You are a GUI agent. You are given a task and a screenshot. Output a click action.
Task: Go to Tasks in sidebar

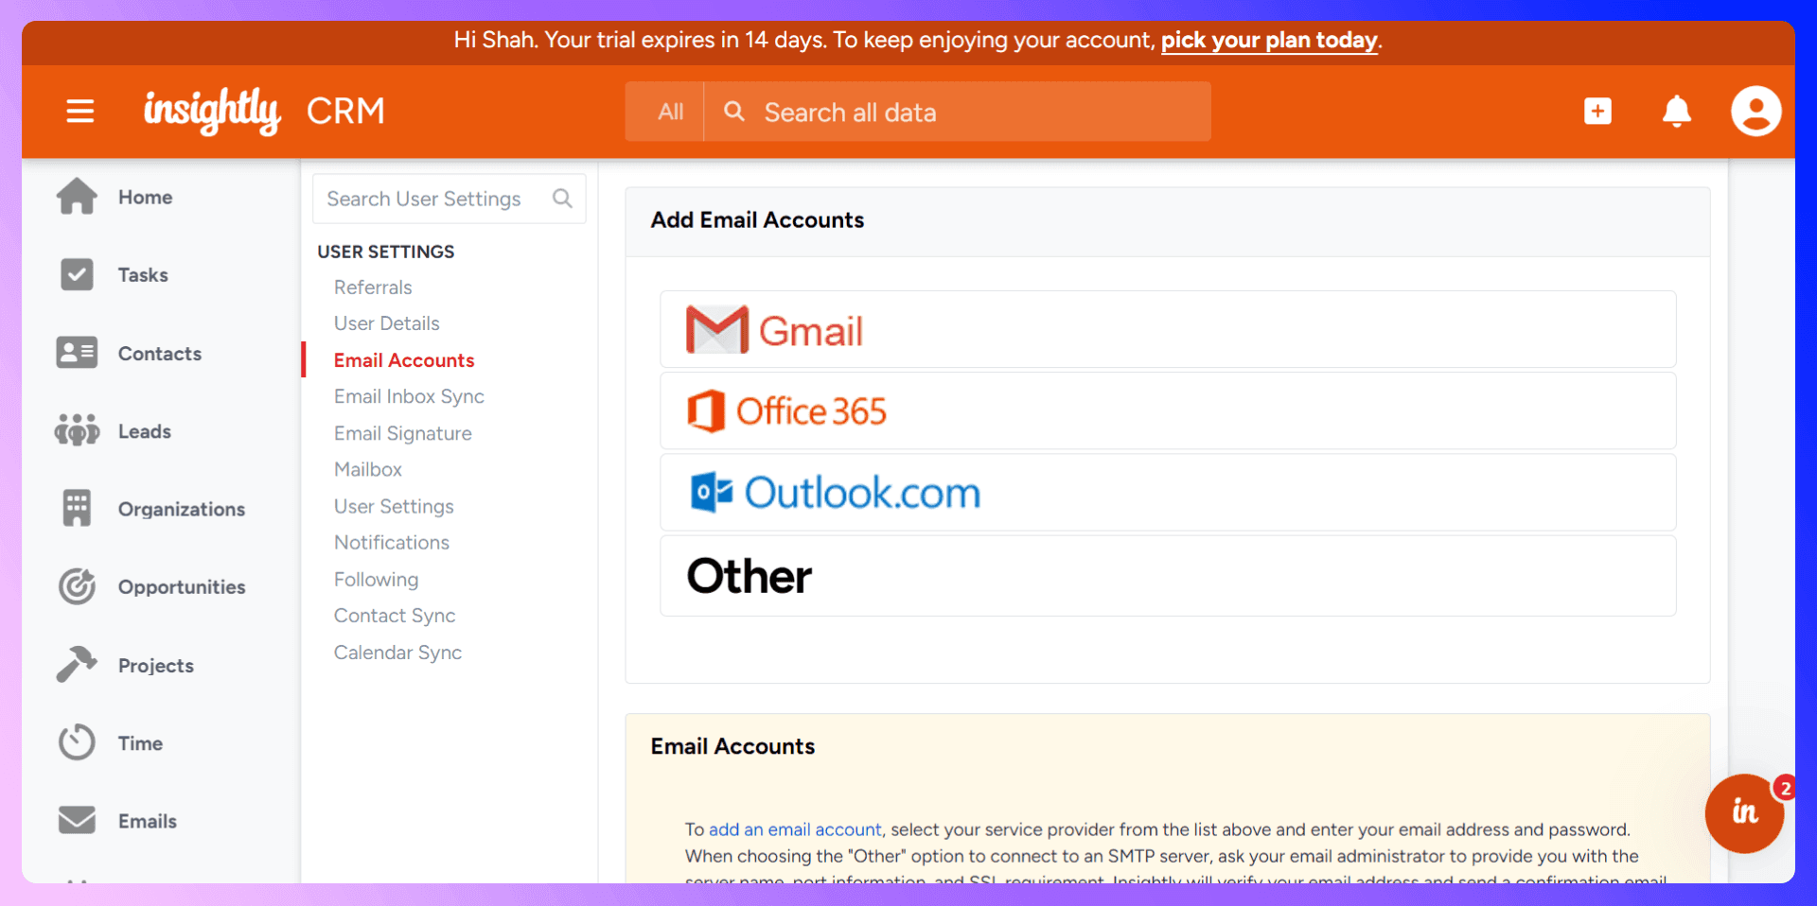tap(143, 275)
